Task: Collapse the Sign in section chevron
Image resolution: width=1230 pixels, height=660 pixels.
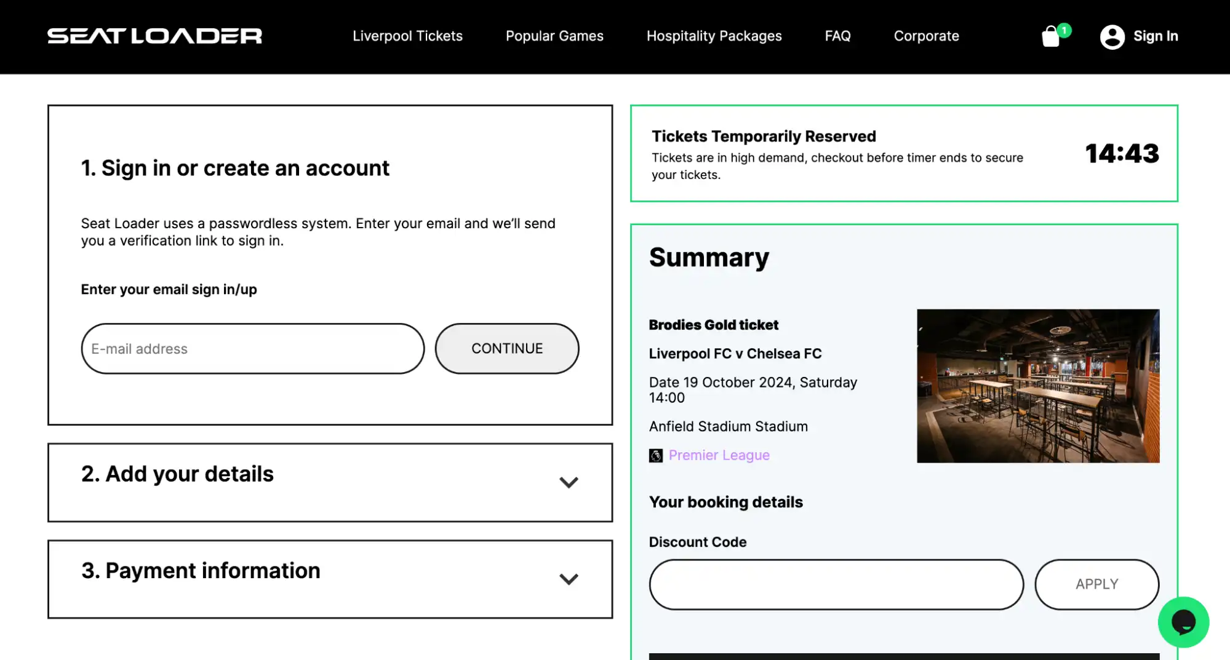Action: pyautogui.click(x=569, y=168)
